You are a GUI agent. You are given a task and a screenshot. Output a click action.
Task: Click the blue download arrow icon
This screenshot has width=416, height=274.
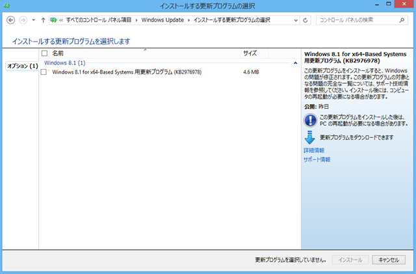(x=309, y=137)
